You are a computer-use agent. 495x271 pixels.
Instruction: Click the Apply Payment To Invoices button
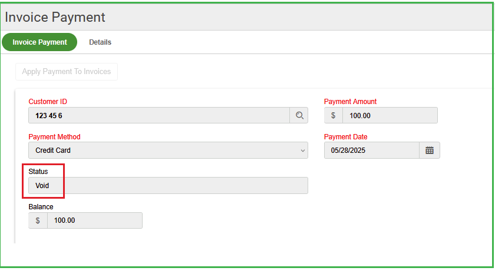point(66,72)
